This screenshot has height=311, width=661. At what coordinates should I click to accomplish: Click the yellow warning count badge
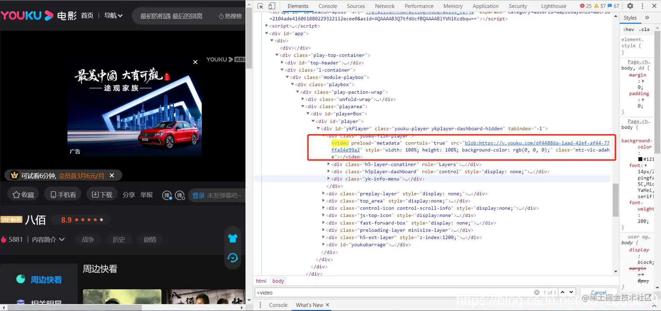pyautogui.click(x=600, y=6)
